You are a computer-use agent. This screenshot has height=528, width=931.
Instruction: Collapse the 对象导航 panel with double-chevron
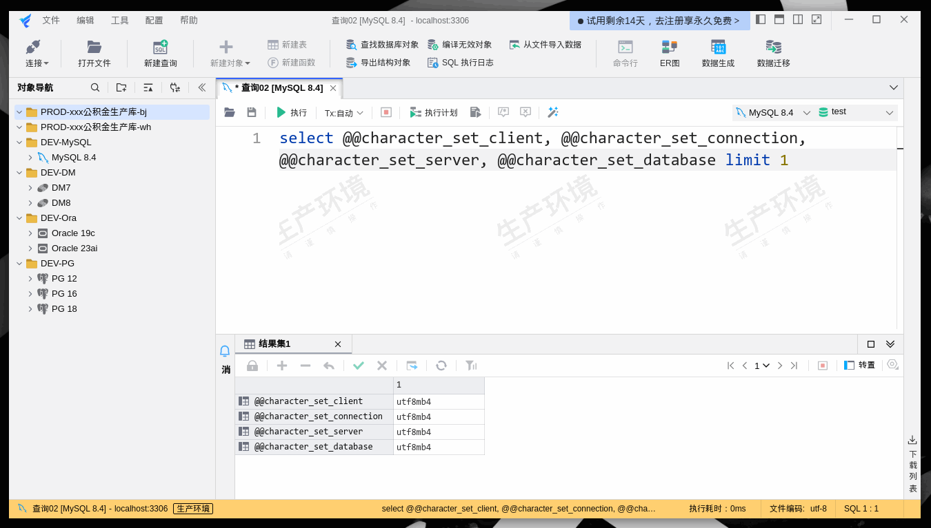202,87
